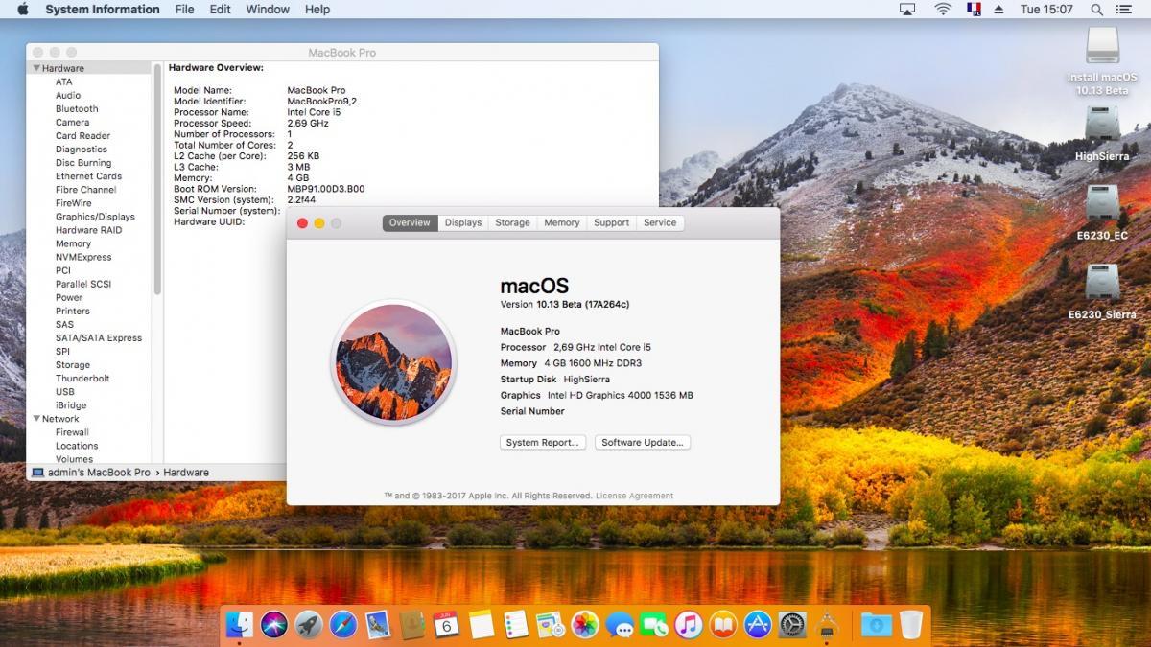Open Launchpad rocket icon in Dock
The height and width of the screenshot is (647, 1151).
click(309, 625)
